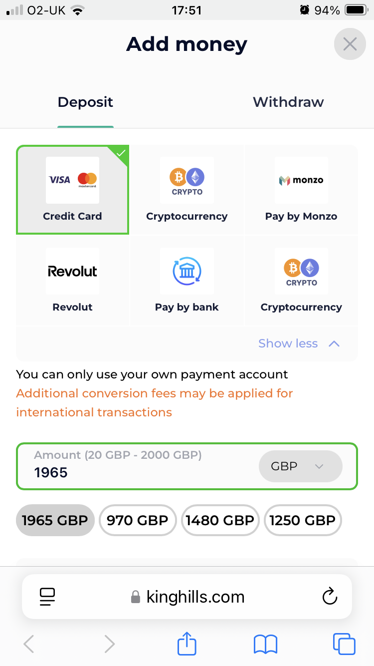
Task: Pick the 1480 GBP preset amount
Action: (x=220, y=520)
